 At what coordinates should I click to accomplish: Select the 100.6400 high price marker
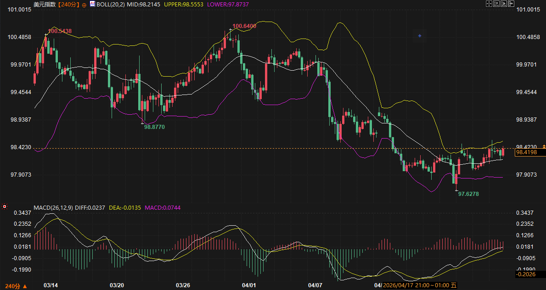coord(244,27)
